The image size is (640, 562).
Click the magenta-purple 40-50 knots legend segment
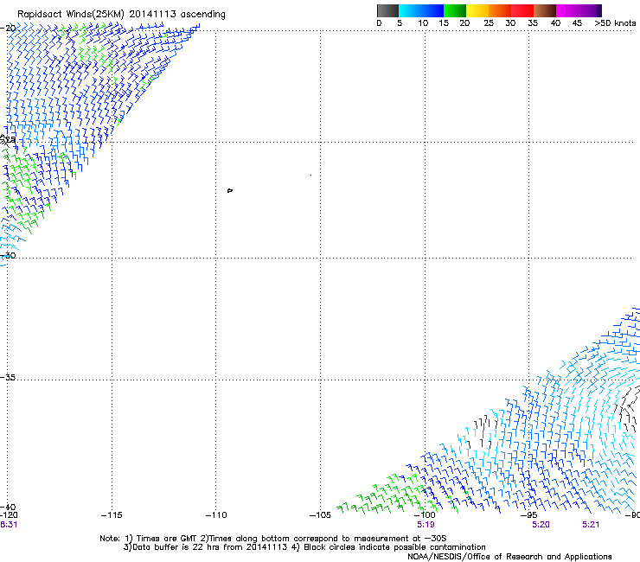[579, 10]
